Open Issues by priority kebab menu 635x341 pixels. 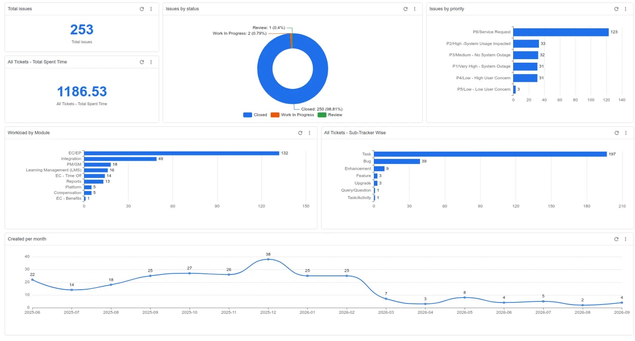625,9
